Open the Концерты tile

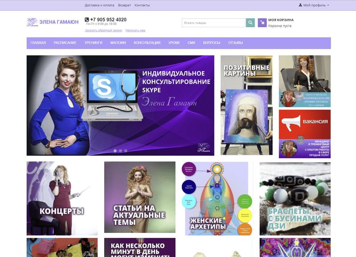(x=62, y=198)
